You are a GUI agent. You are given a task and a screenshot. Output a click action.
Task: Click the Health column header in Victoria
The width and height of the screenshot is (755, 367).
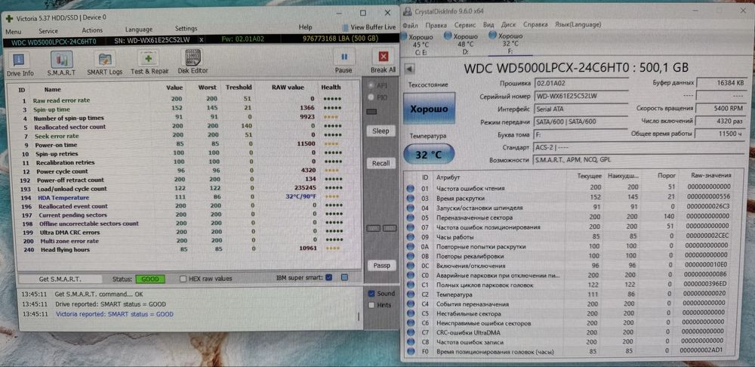tap(331, 87)
